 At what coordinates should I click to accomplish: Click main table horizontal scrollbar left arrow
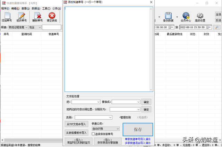tap(2, 140)
